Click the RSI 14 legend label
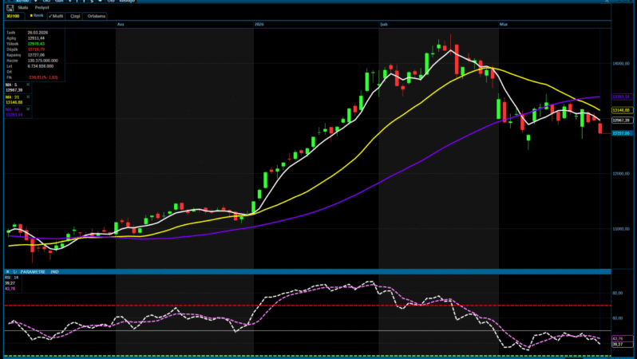 point(11,277)
